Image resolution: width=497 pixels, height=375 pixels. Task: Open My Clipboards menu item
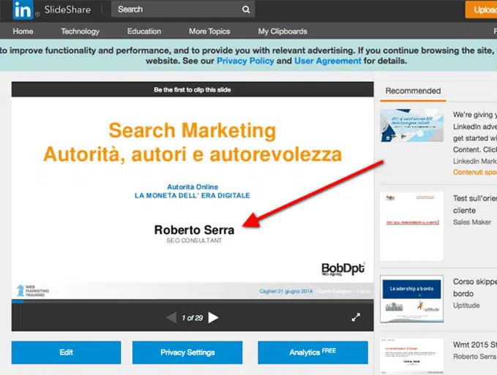[x=283, y=31]
